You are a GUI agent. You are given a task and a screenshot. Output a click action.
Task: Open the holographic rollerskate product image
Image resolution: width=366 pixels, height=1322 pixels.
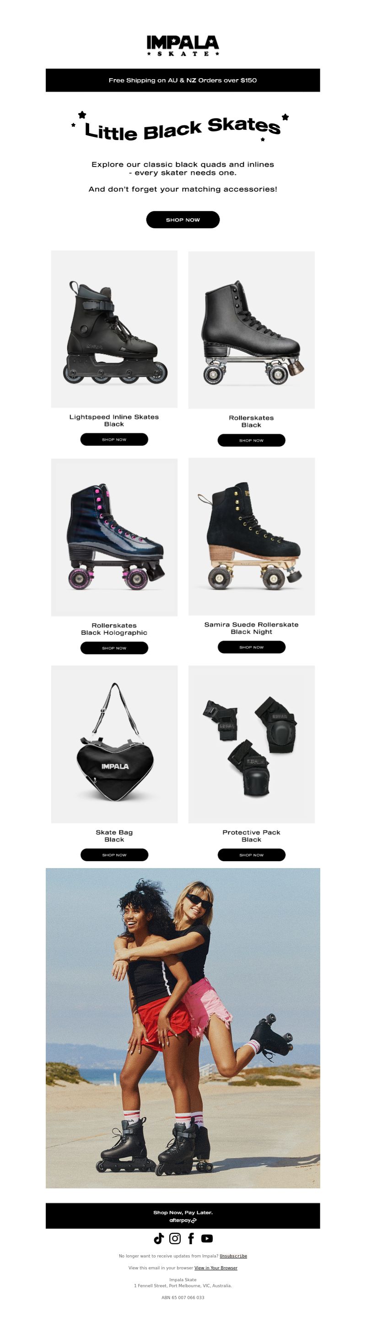114,537
